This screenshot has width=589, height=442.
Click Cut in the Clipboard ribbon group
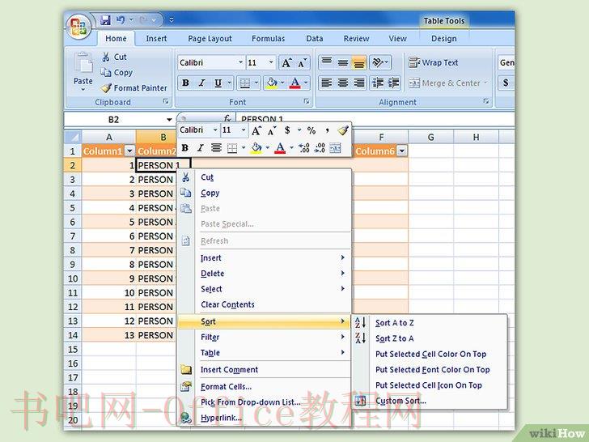(115, 57)
